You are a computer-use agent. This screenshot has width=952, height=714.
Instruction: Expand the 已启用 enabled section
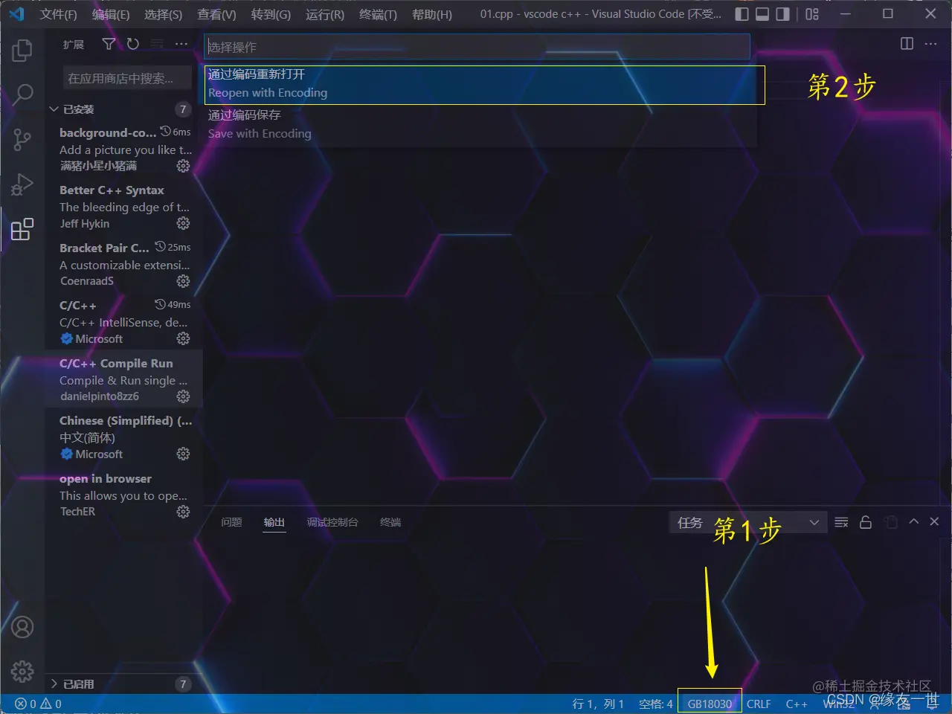[x=121, y=684]
